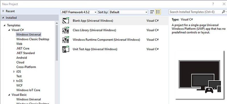This screenshot has width=227, height=104.
Task: Click the Windows Runtime Component template icon
Action: pos(66,39)
